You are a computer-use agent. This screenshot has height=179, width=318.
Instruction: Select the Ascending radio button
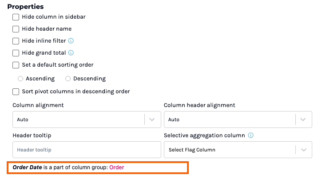[x=20, y=79]
